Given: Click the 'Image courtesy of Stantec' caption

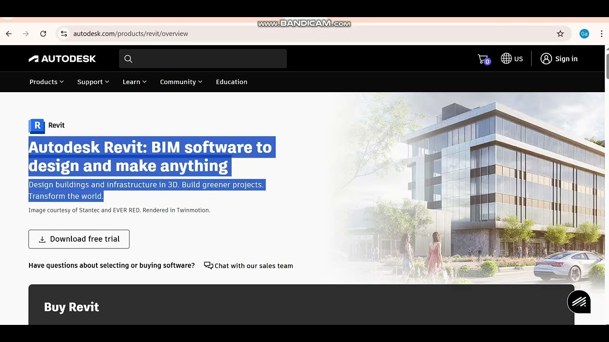Looking at the screenshot, I should point(119,210).
